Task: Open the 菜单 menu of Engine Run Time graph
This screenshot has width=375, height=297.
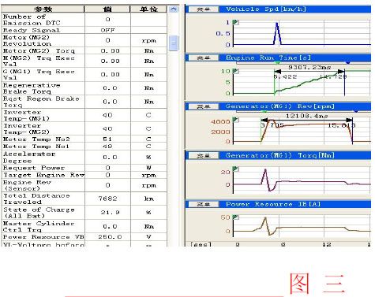Action: tap(204, 58)
